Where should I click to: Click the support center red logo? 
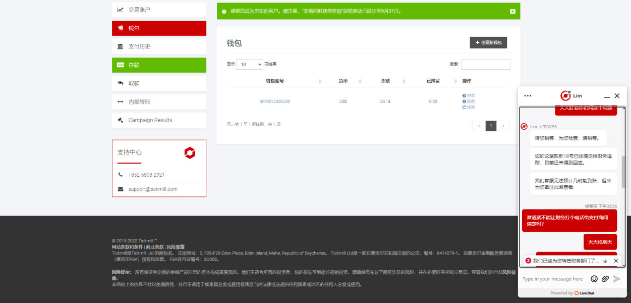click(x=190, y=153)
